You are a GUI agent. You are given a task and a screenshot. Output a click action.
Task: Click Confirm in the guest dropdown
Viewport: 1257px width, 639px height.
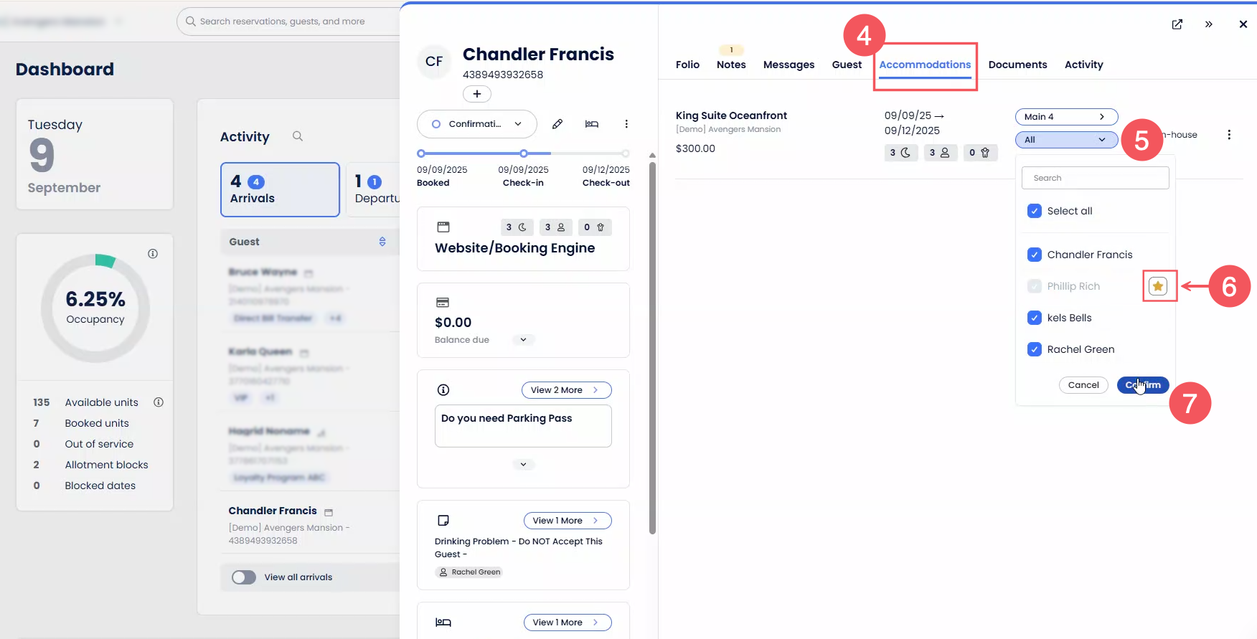pos(1143,385)
